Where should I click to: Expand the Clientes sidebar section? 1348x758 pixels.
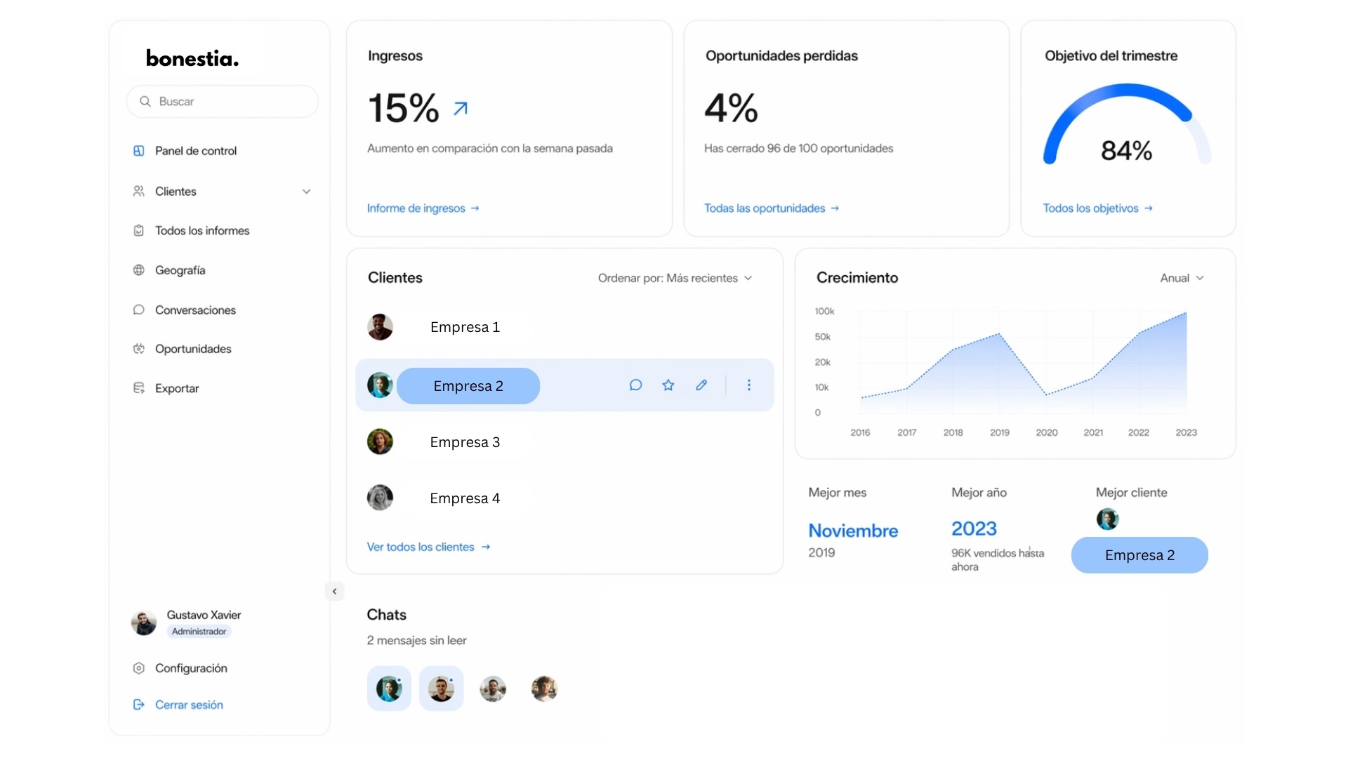[x=306, y=191]
